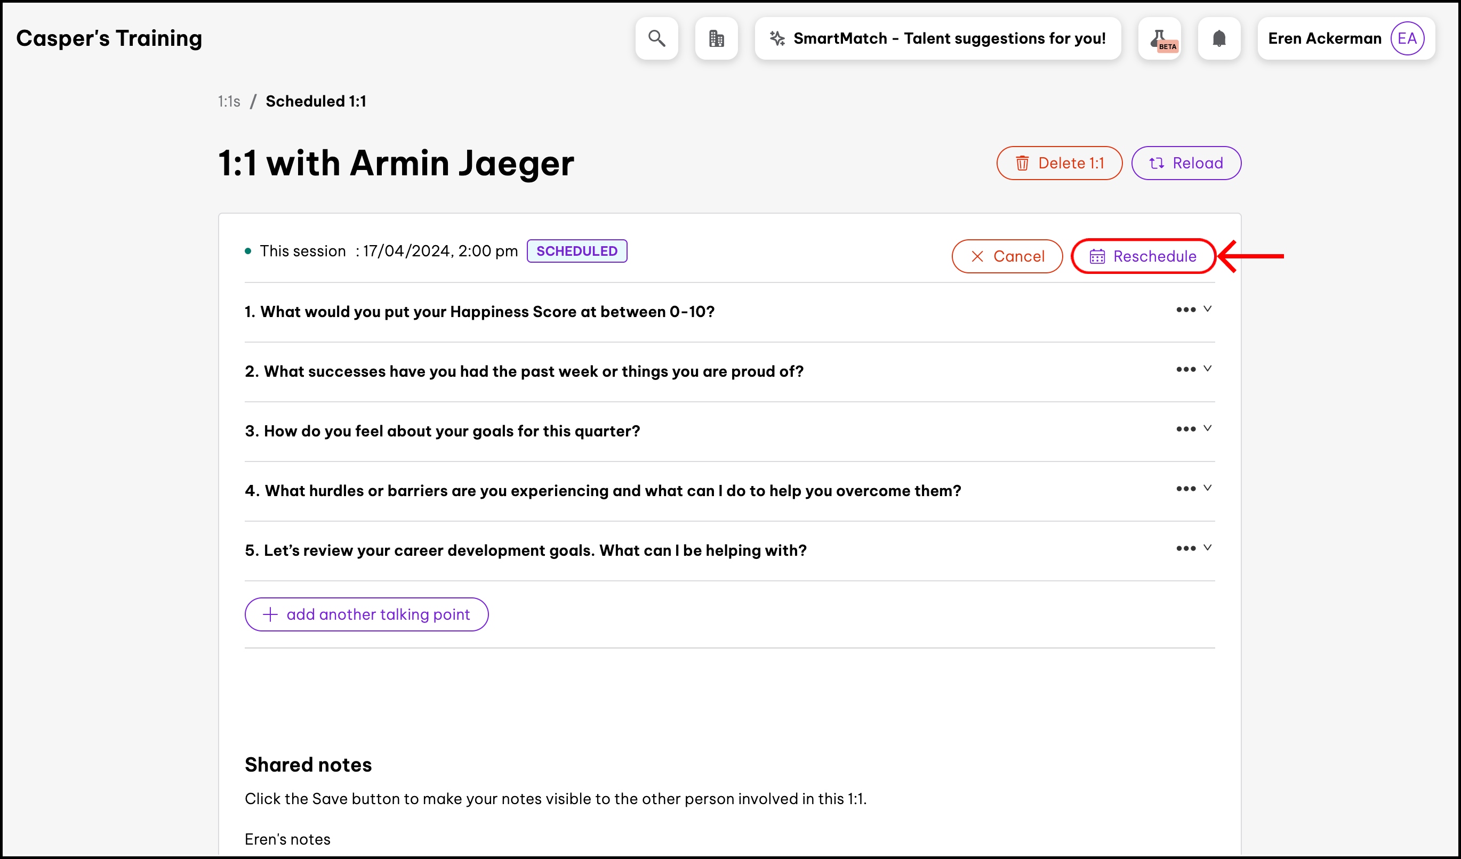The height and width of the screenshot is (859, 1461).
Task: Open the search magnifier icon
Action: coord(656,38)
